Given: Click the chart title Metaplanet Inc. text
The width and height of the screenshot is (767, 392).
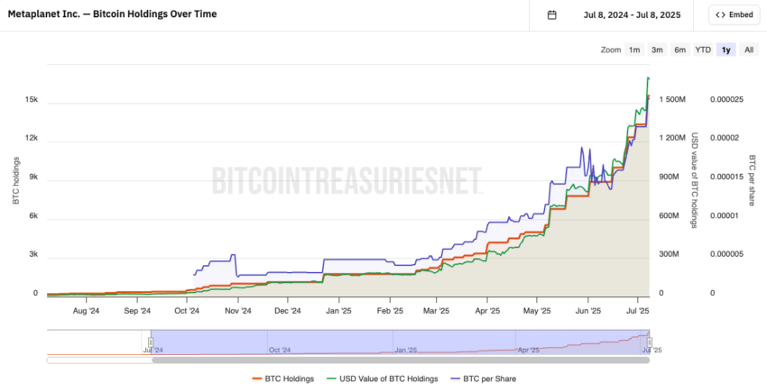Looking at the screenshot, I should pyautogui.click(x=43, y=14).
